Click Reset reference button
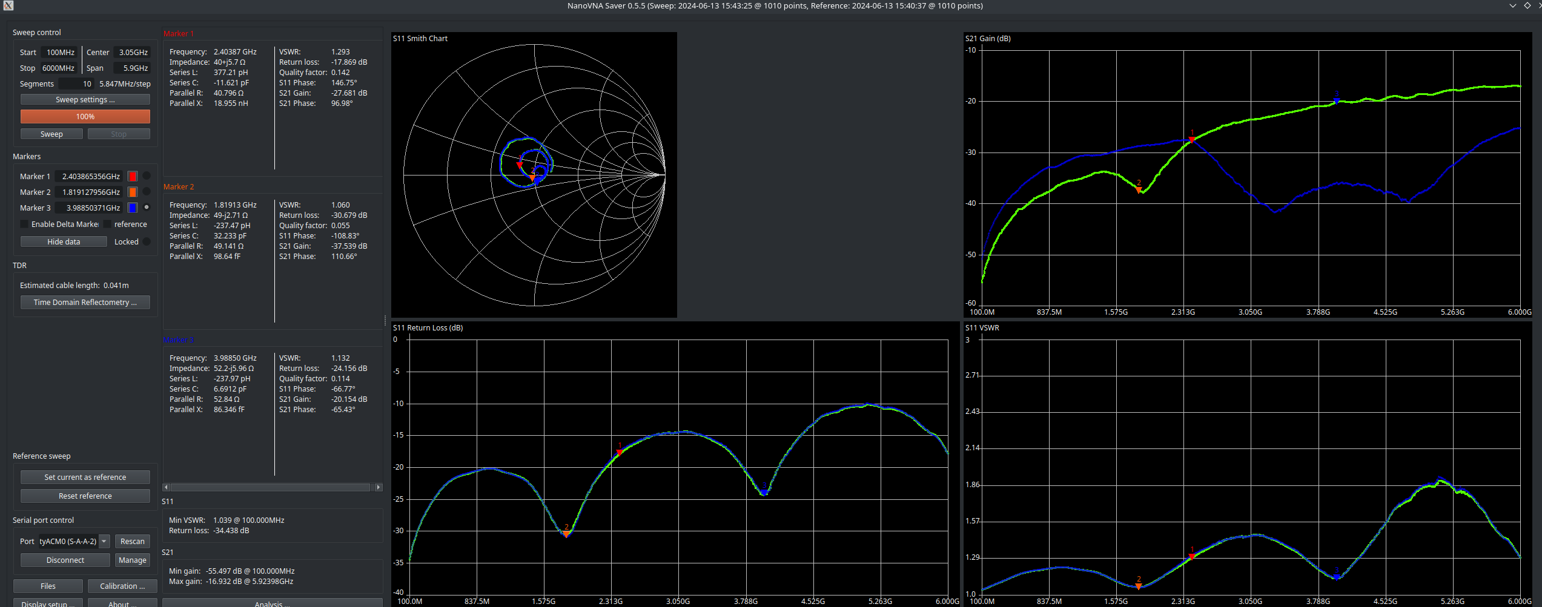 85,496
